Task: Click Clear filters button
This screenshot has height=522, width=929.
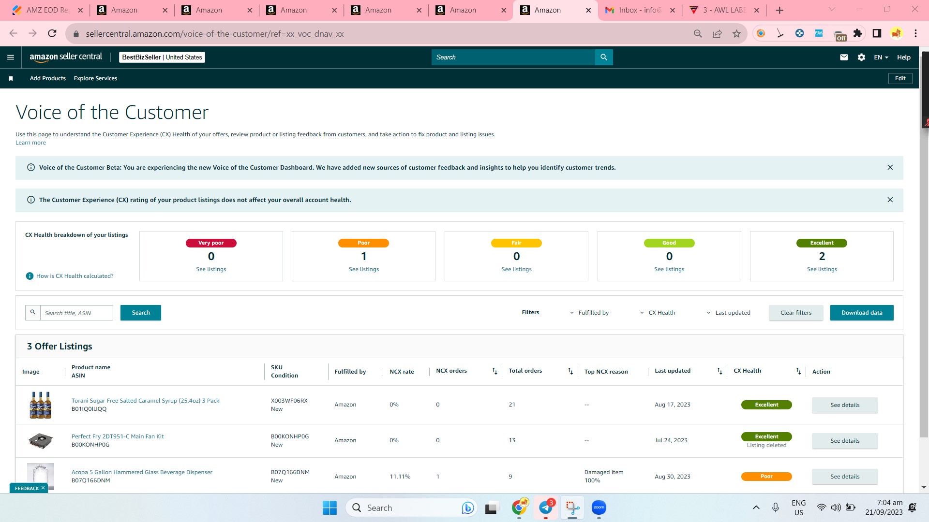Action: coord(796,313)
